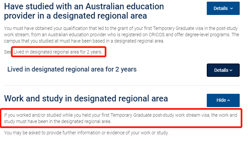Image resolution: width=248 pixels, height=141 pixels.
Task: Click the 'Temporary Graduate post-study work stream visa' phrase
Action: pos(160,115)
